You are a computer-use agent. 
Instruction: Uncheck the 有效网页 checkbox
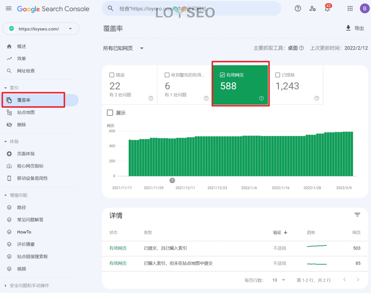point(222,75)
